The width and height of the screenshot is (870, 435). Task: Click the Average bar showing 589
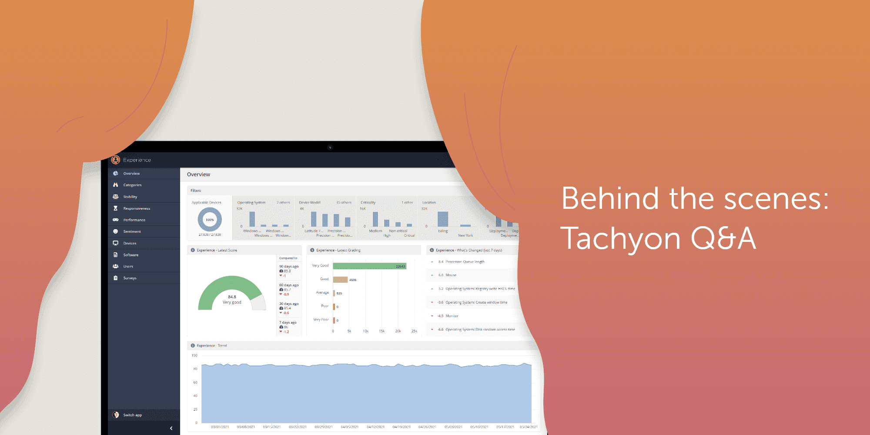pyautogui.click(x=334, y=293)
